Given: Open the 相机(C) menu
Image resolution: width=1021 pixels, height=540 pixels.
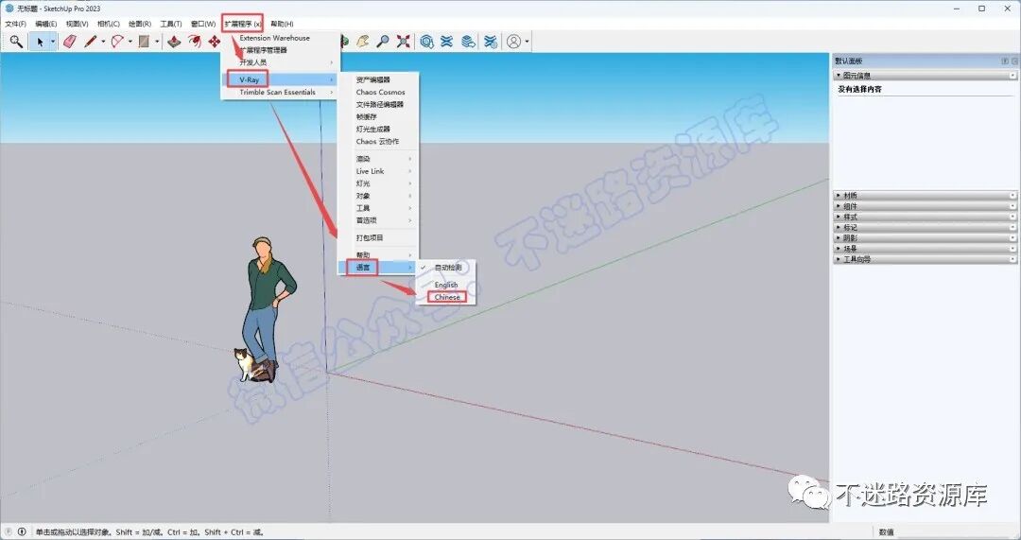Looking at the screenshot, I should (x=108, y=24).
